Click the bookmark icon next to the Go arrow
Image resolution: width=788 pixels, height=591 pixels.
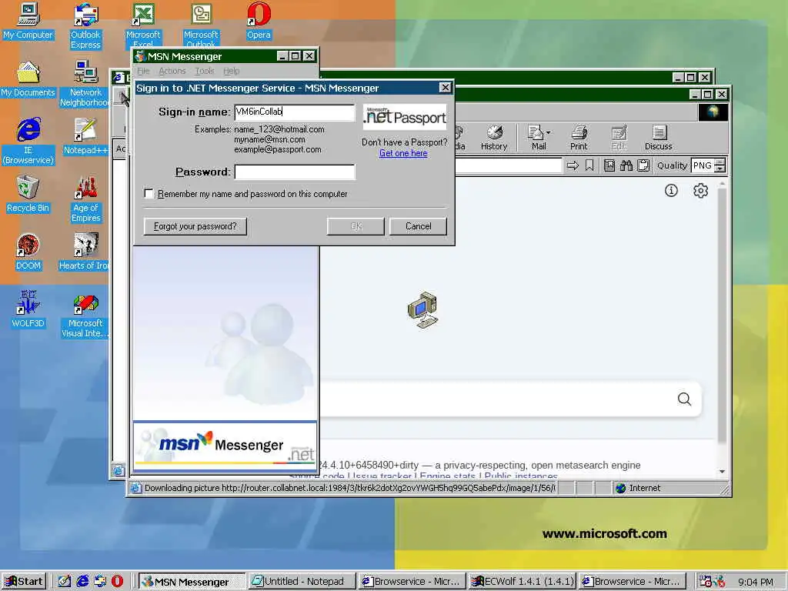click(589, 165)
